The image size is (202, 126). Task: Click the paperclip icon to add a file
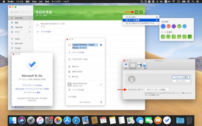point(69,90)
